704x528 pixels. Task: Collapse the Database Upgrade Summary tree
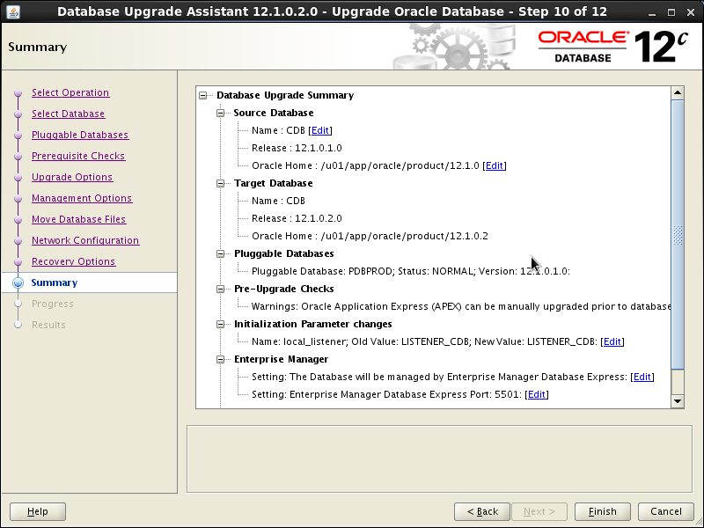(x=202, y=95)
